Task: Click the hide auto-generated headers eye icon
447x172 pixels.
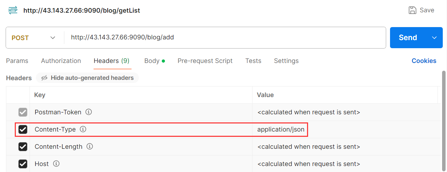Action: [x=44, y=78]
